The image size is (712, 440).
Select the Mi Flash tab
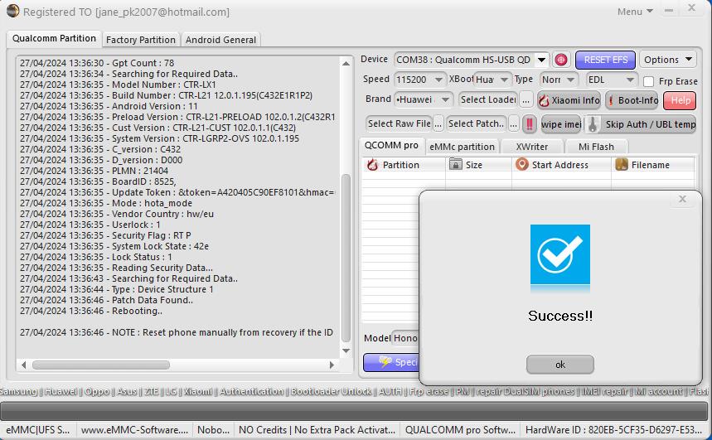coord(596,147)
